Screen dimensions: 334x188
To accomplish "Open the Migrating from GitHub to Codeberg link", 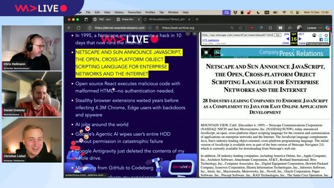I will coord(114,168).
